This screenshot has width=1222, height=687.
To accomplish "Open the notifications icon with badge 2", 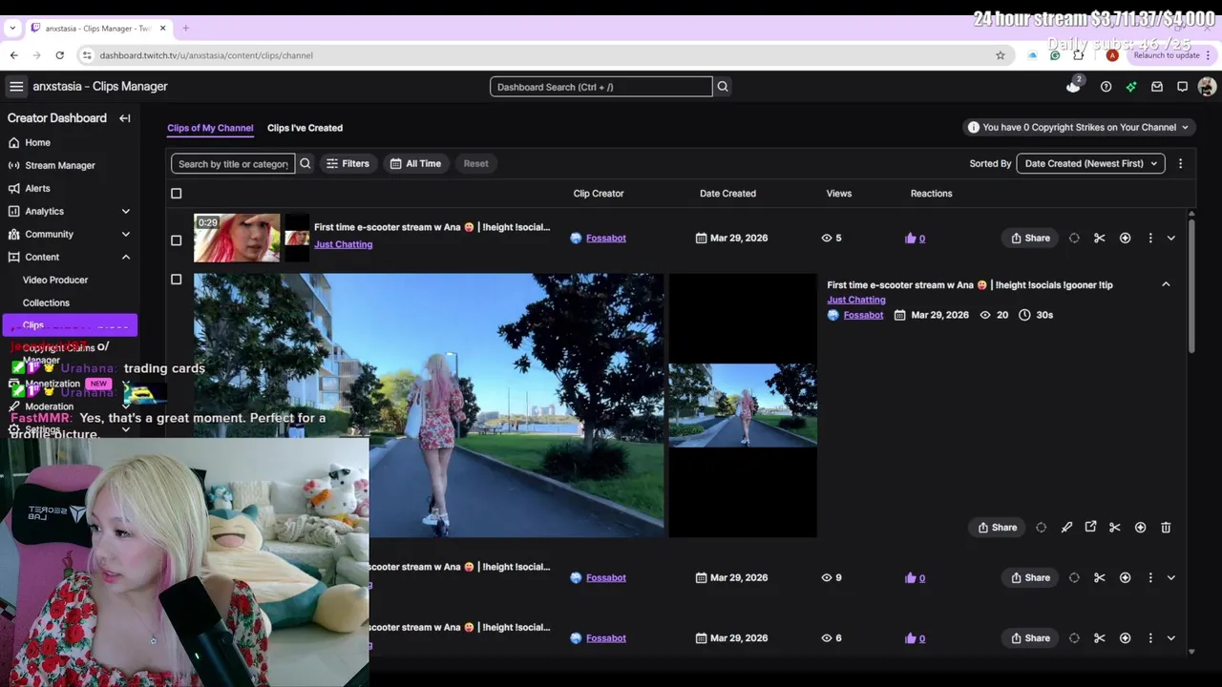I will [1074, 86].
